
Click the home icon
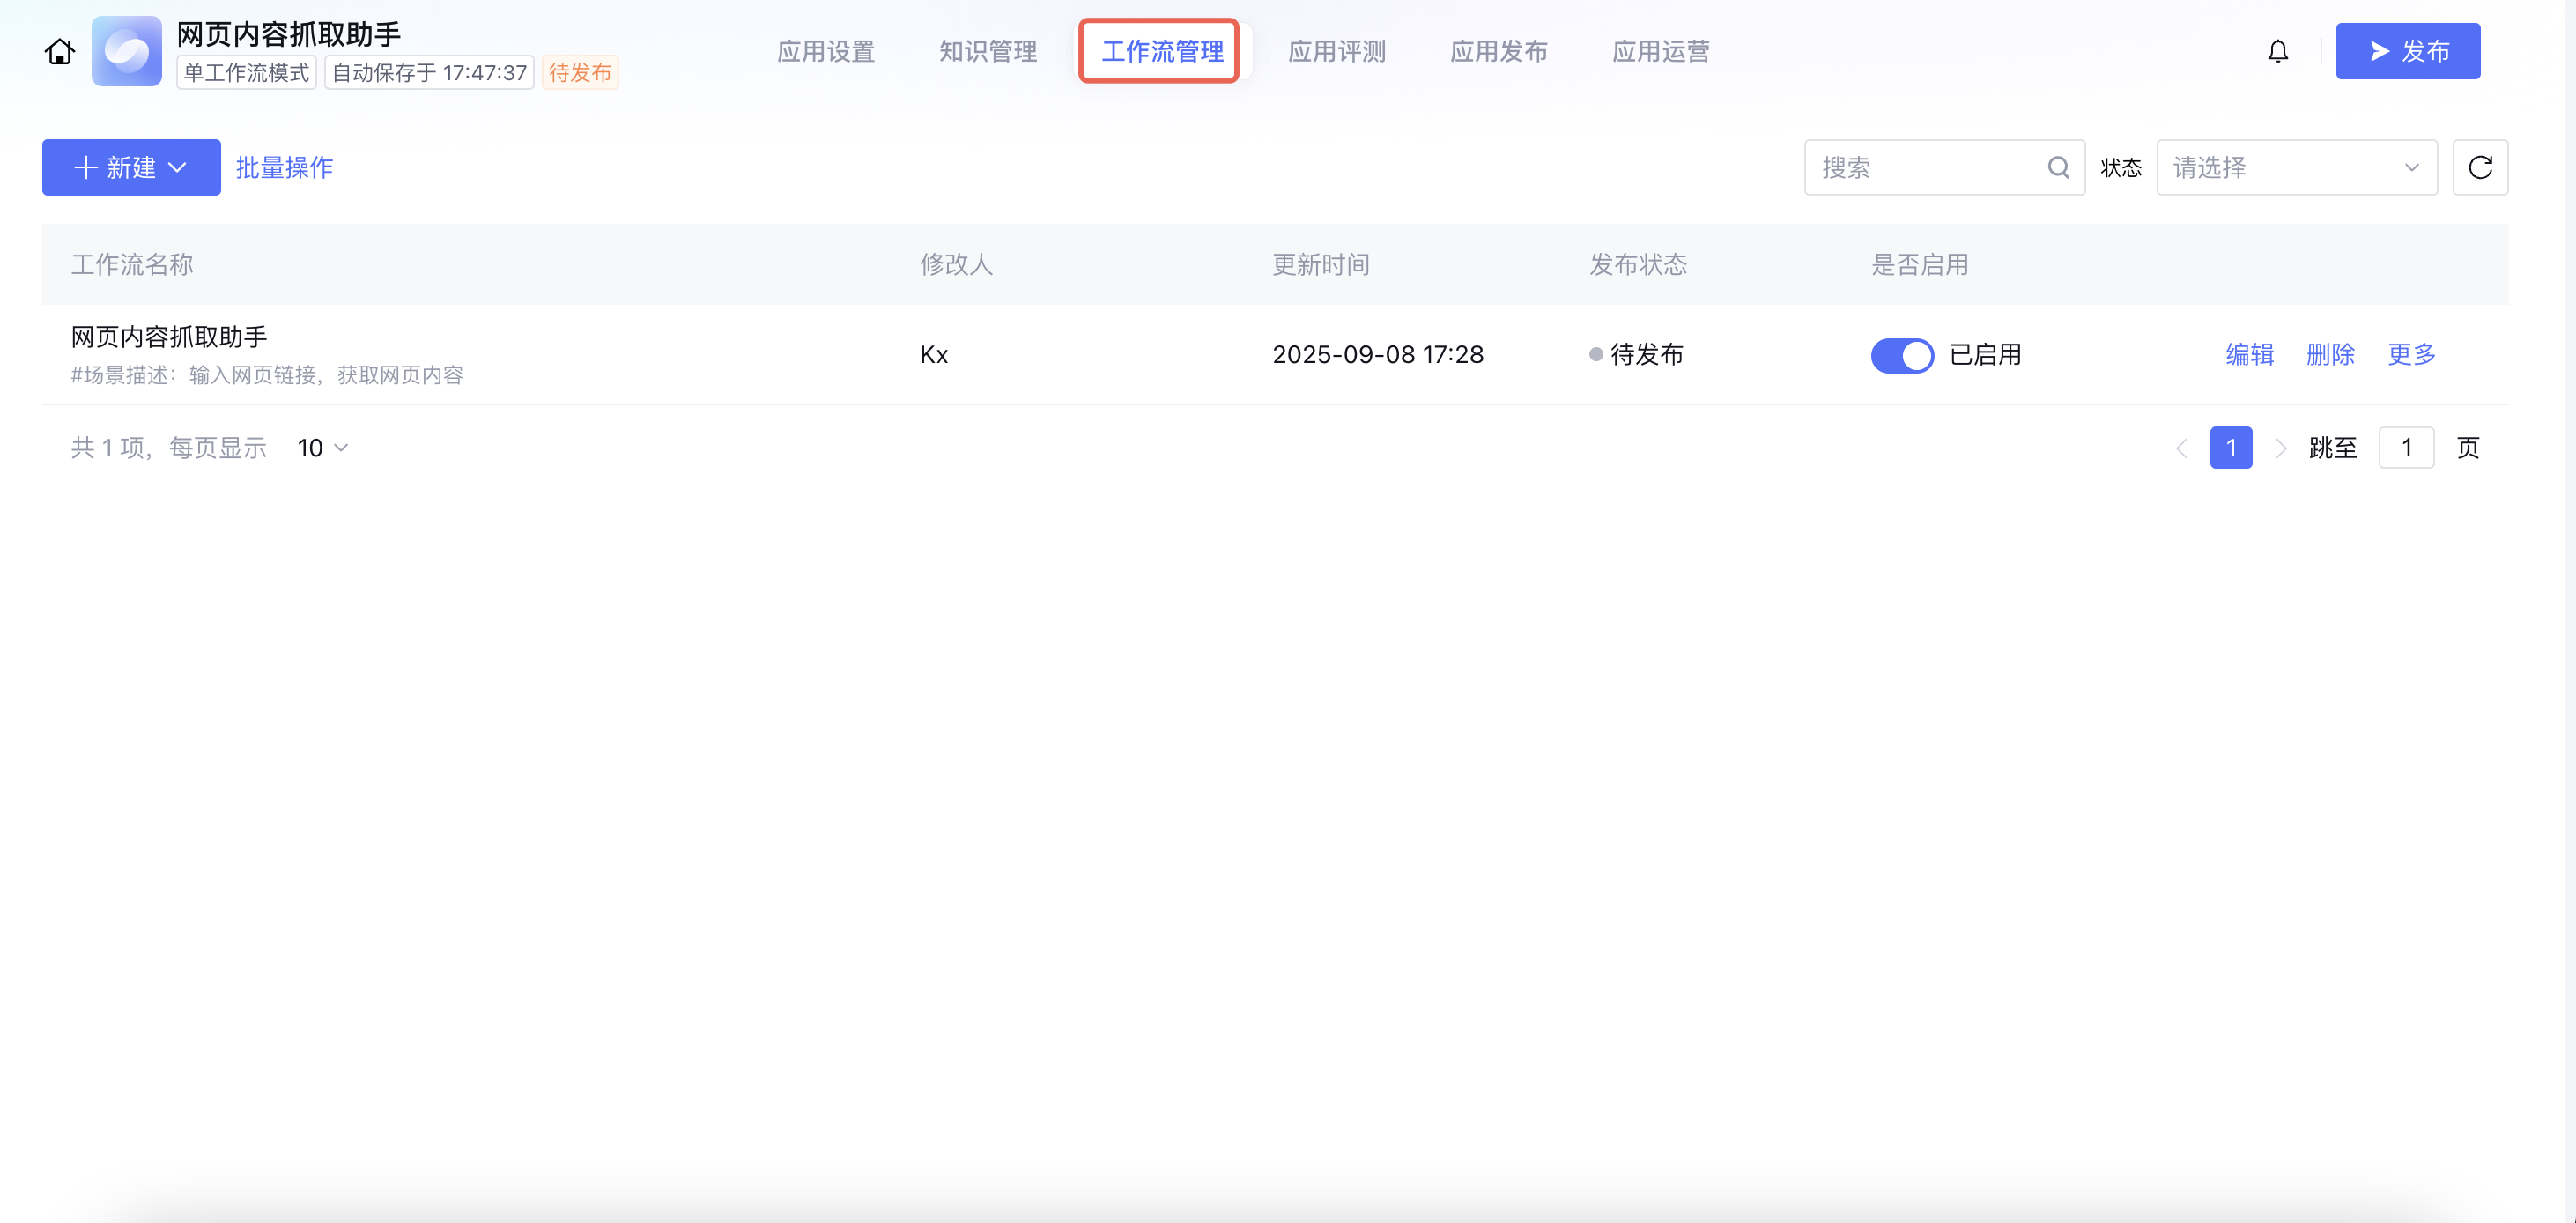pyautogui.click(x=60, y=52)
